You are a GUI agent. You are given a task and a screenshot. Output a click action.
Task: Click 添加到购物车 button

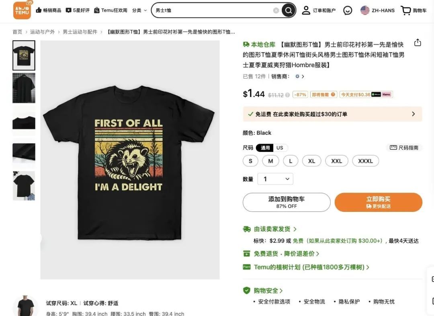[287, 202]
